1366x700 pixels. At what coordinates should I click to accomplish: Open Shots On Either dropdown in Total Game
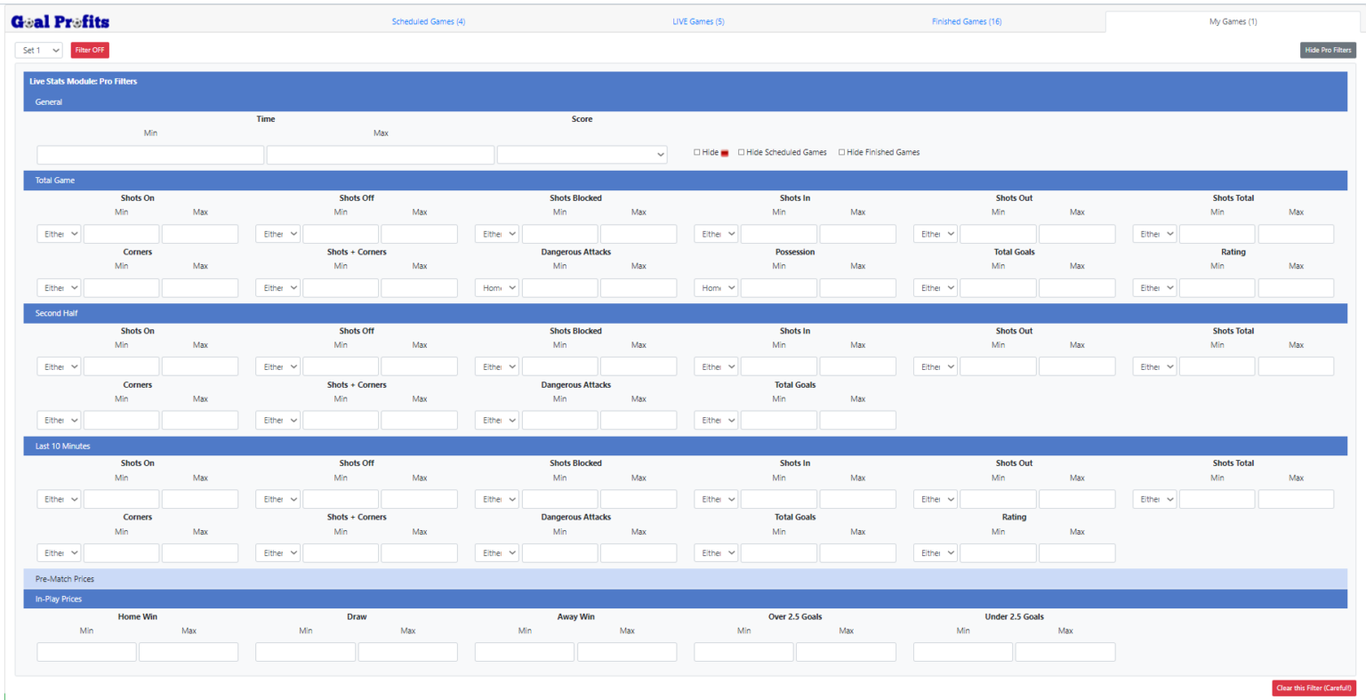59,233
